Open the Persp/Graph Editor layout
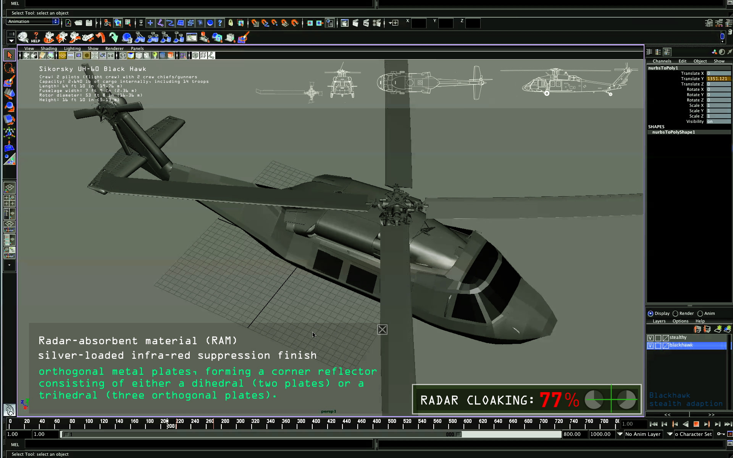 coord(10,227)
